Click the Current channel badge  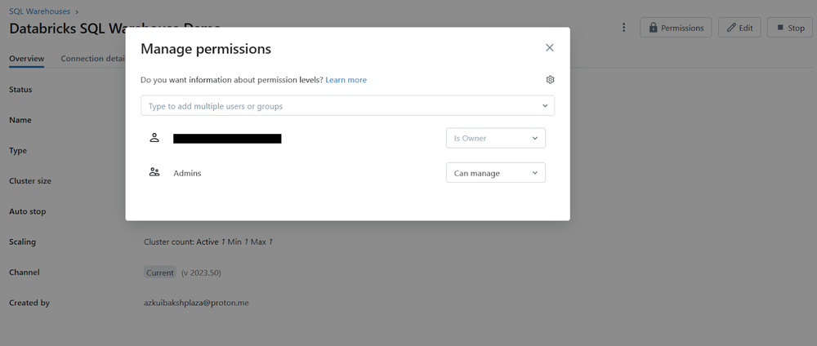point(160,273)
